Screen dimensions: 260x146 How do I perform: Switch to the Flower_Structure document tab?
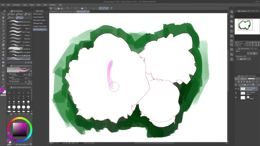68,11
